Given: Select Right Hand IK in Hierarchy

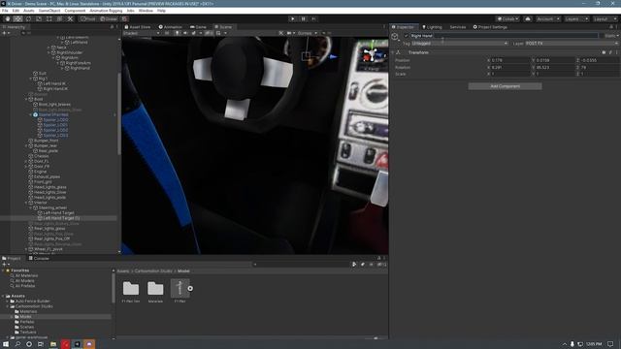Looking at the screenshot, I should point(55,89).
